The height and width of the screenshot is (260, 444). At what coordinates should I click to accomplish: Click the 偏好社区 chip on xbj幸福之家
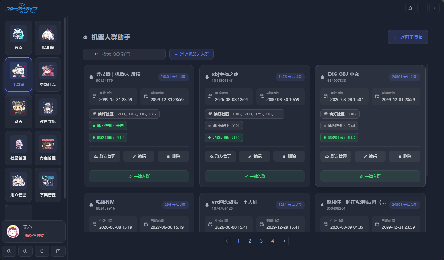click(245, 114)
